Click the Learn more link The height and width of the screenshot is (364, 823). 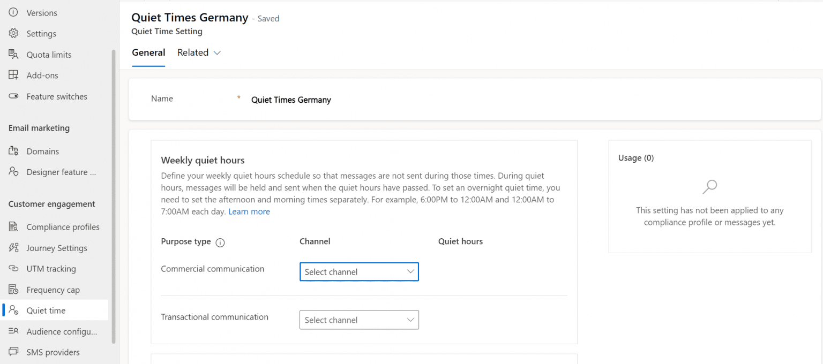point(249,211)
